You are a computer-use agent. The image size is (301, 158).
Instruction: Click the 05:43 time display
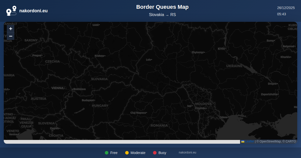[281, 14]
